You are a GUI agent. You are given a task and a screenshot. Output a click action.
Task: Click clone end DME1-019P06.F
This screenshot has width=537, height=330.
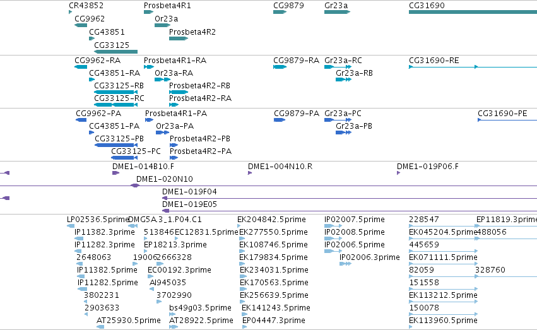click(427, 167)
